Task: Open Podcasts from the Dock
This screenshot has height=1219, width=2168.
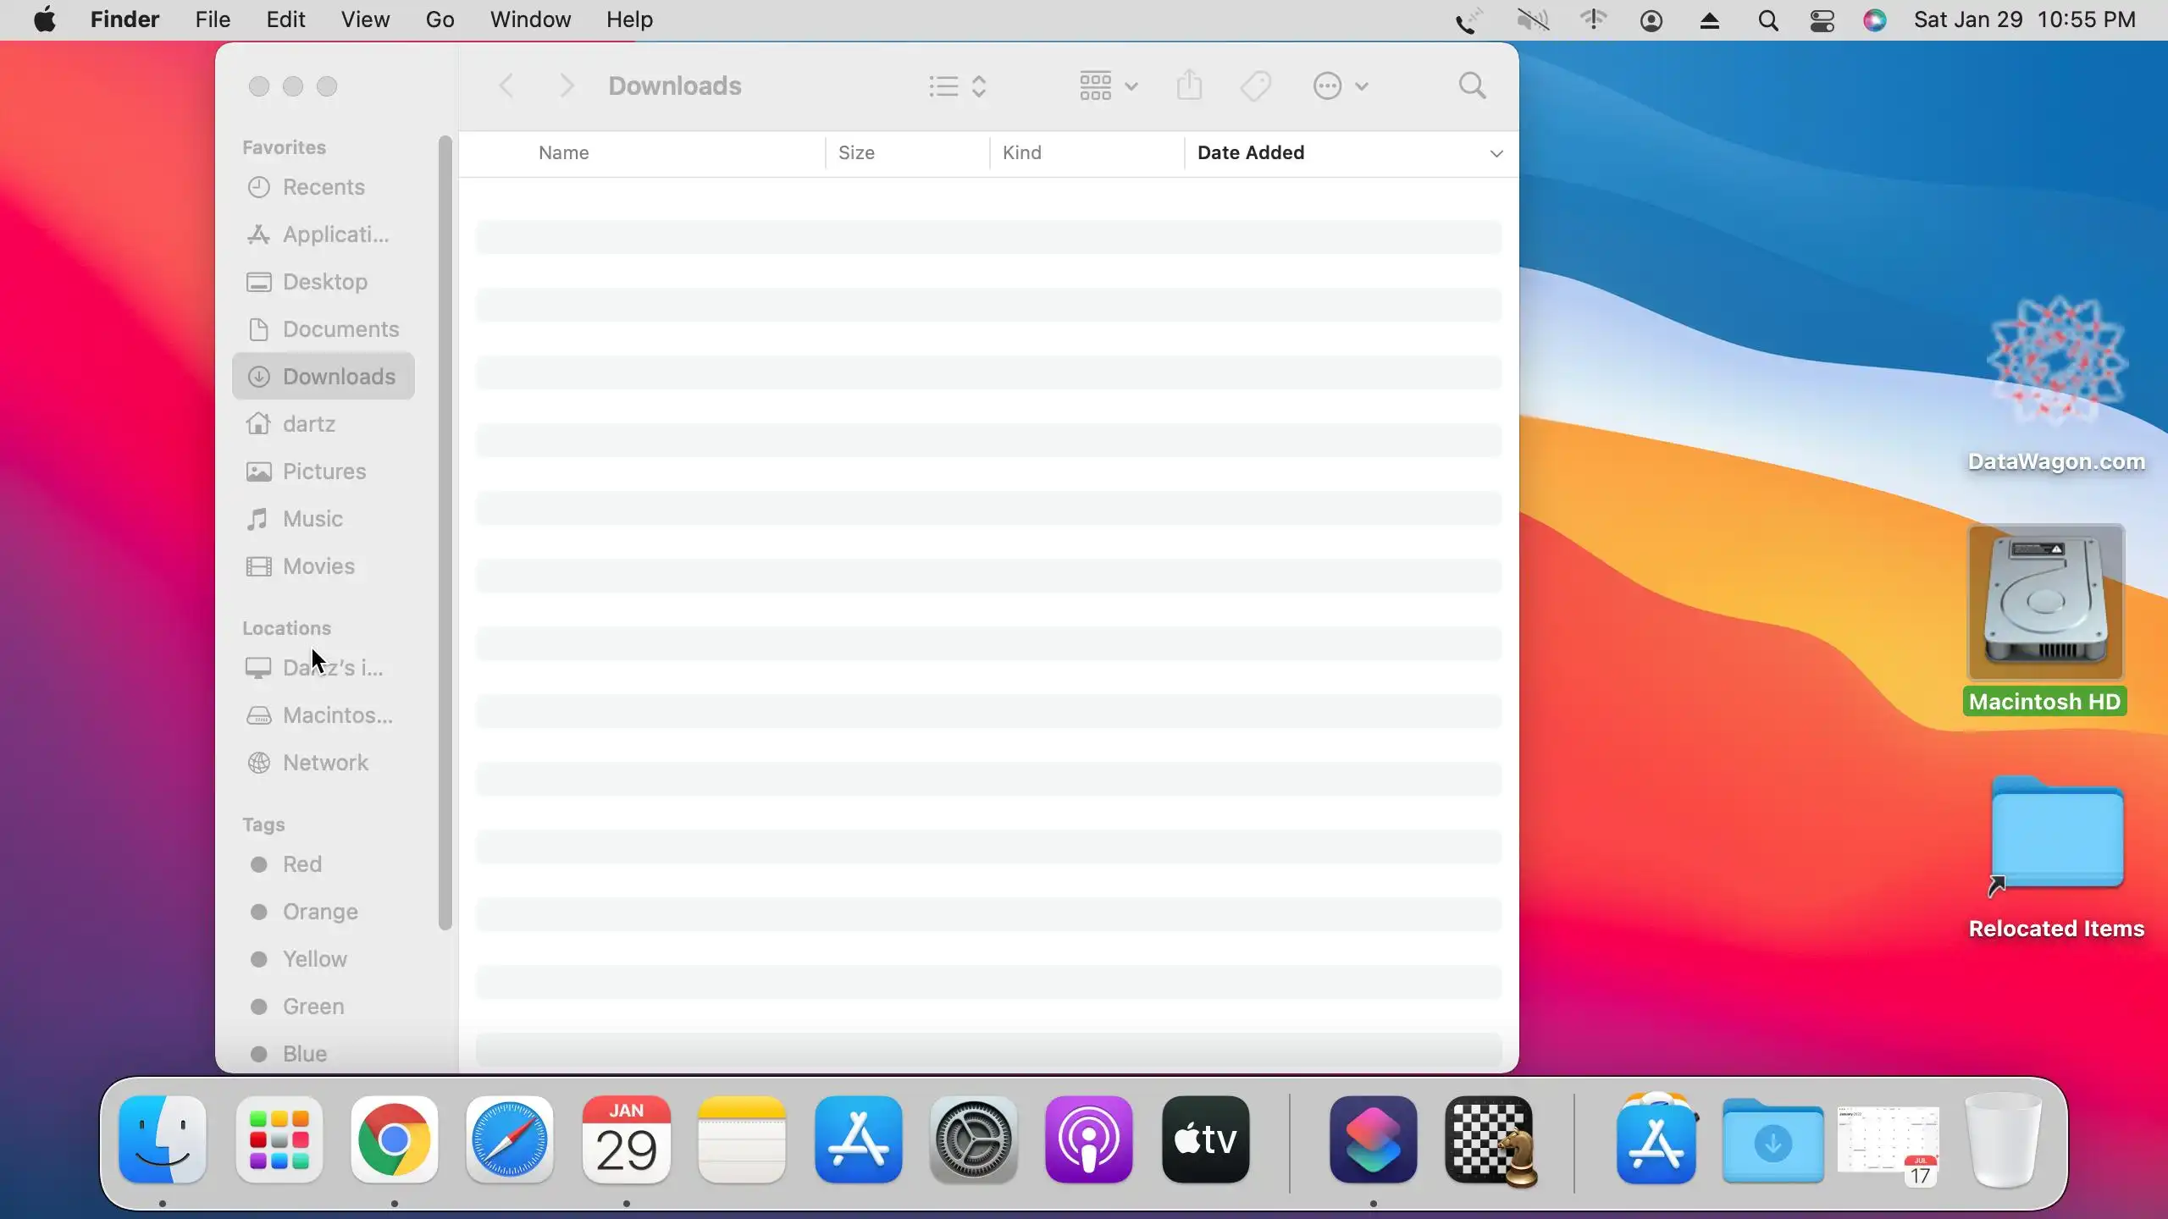Action: point(1088,1139)
